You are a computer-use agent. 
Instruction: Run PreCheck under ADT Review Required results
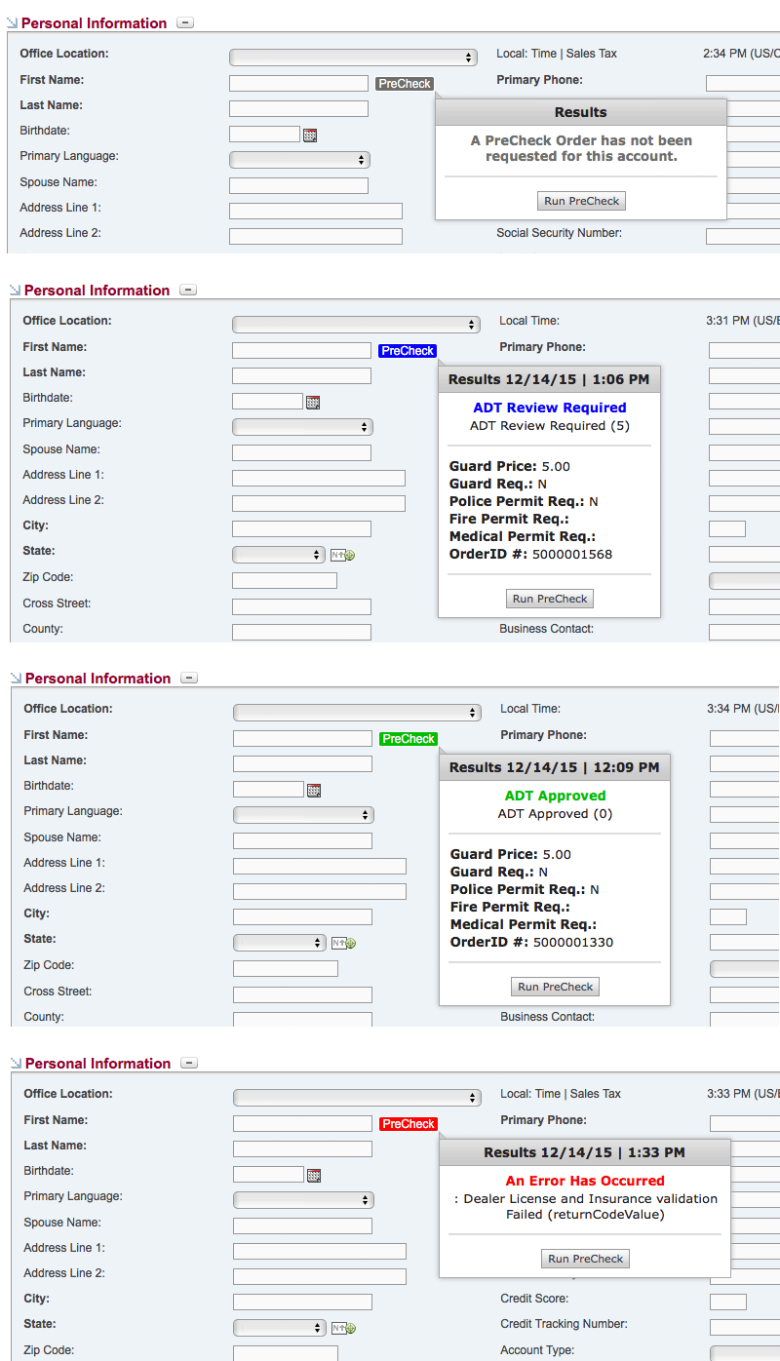point(550,599)
